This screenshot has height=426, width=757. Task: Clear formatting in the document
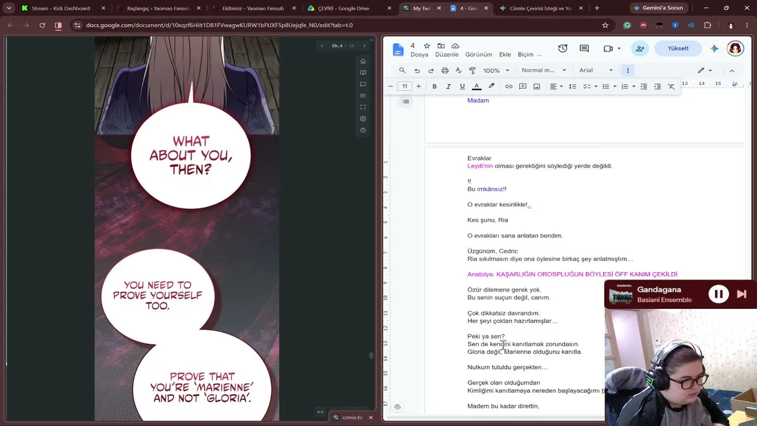click(x=671, y=86)
